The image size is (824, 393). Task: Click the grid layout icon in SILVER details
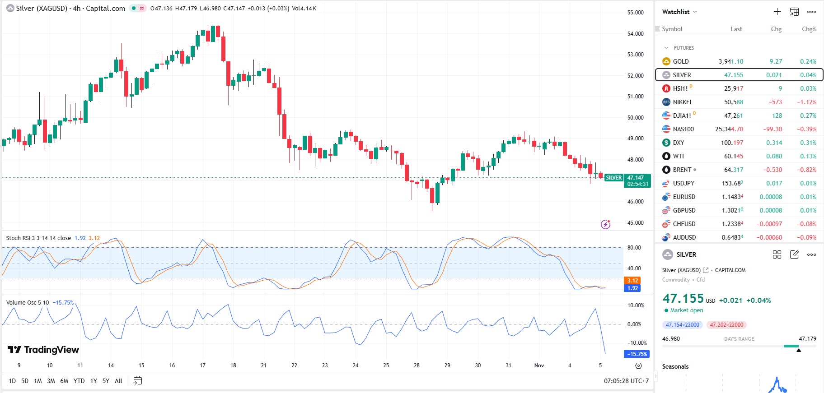777,254
